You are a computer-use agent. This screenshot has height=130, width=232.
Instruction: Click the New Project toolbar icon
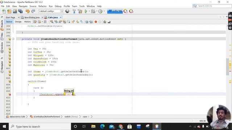(x=9, y=11)
